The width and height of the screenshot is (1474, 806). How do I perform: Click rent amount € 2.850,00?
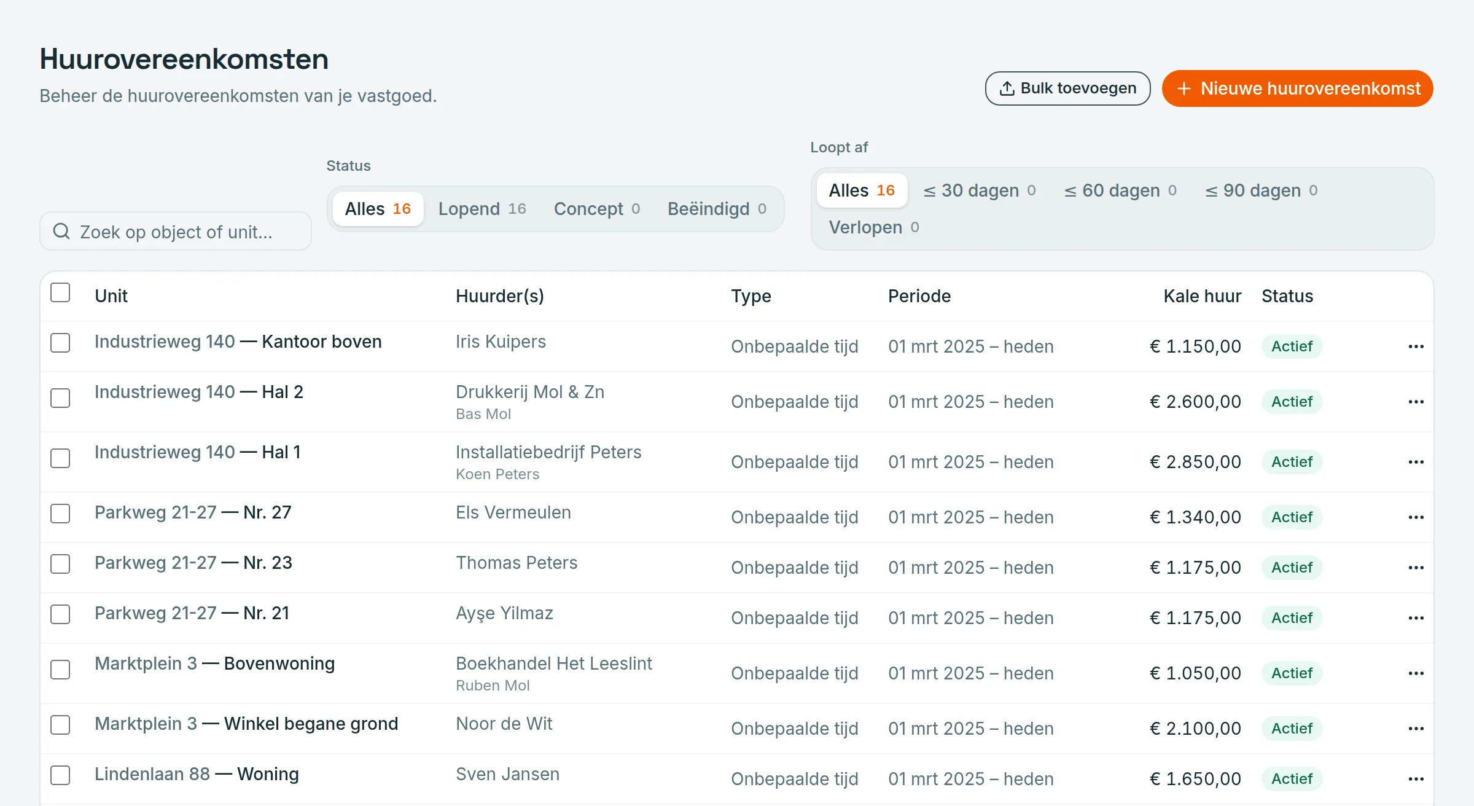coord(1195,462)
